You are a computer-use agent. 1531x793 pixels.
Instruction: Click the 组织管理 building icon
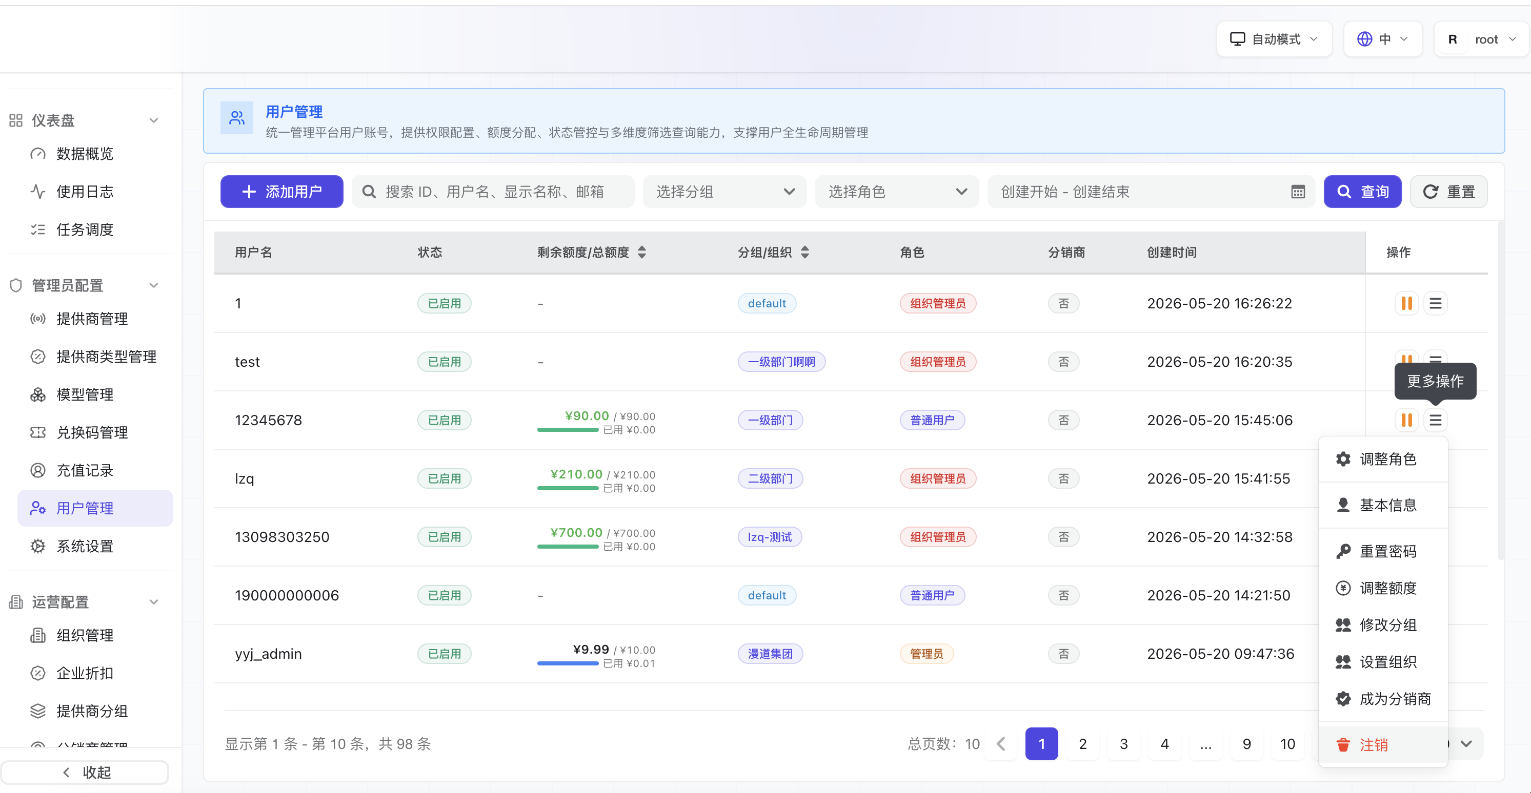(x=37, y=635)
